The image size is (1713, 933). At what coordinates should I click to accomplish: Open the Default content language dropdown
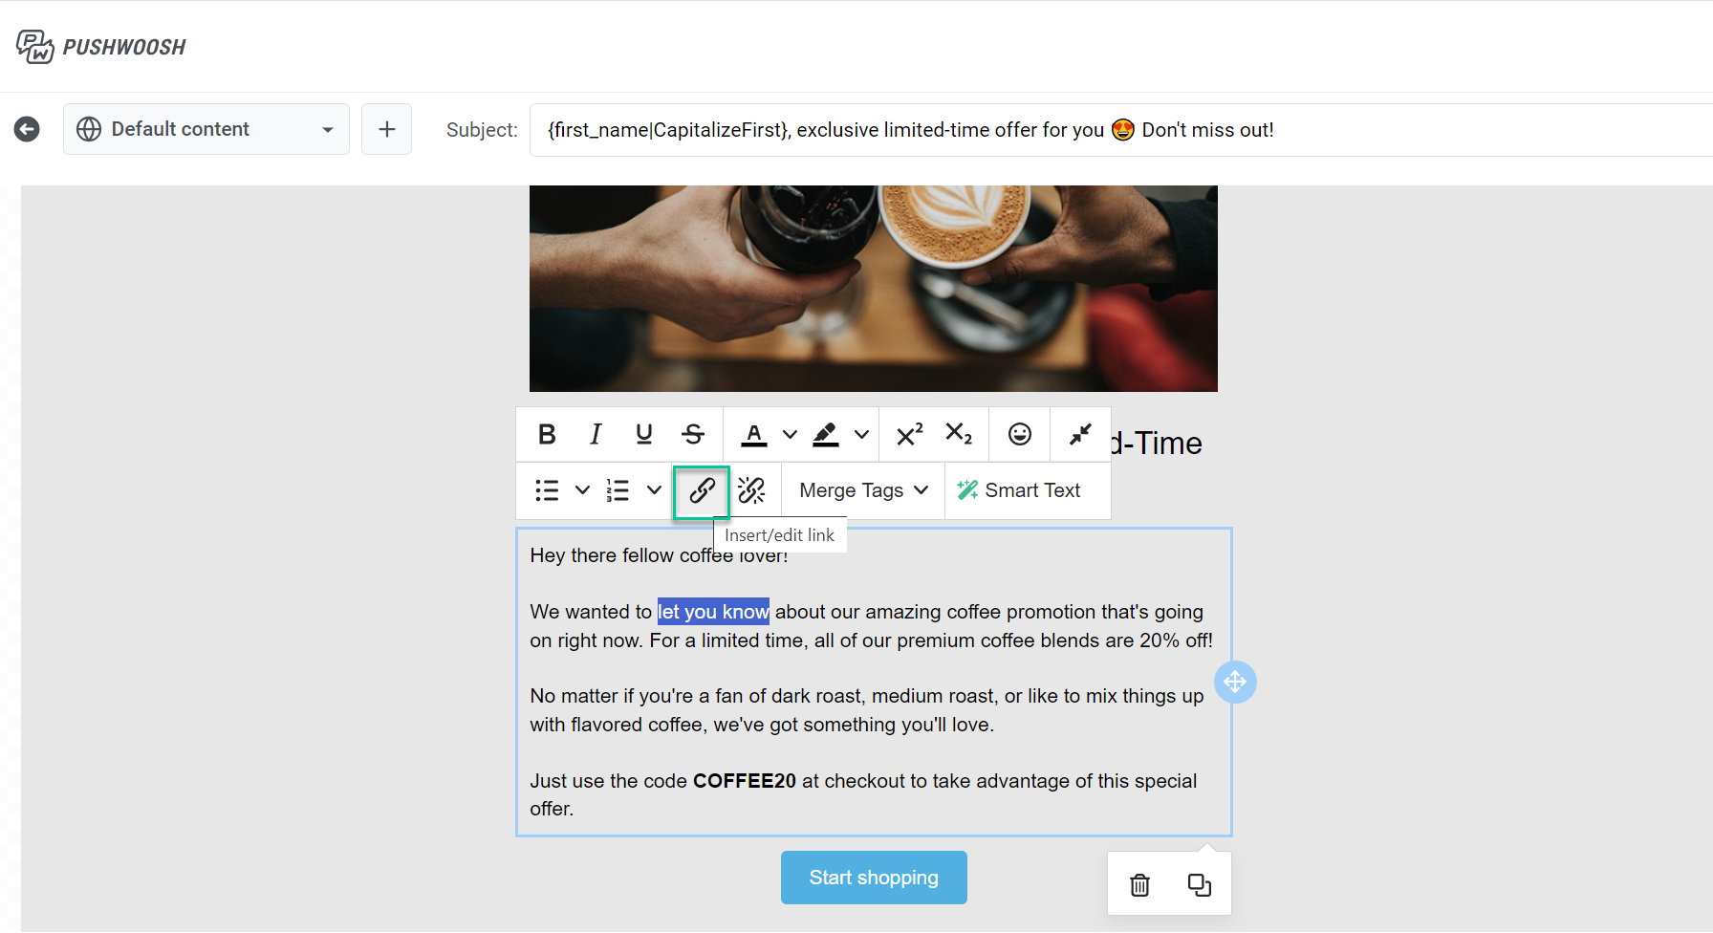[206, 130]
